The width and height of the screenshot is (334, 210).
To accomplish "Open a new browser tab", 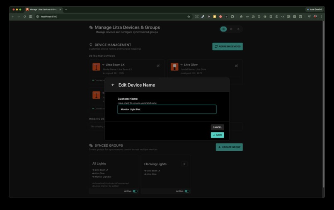I will click(x=66, y=10).
